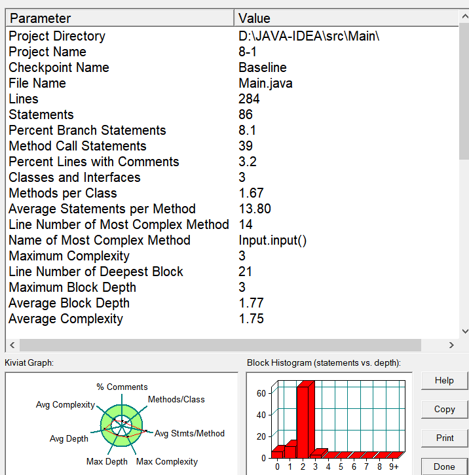Select the File Name row
The height and width of the screenshot is (475, 469).
(232, 83)
